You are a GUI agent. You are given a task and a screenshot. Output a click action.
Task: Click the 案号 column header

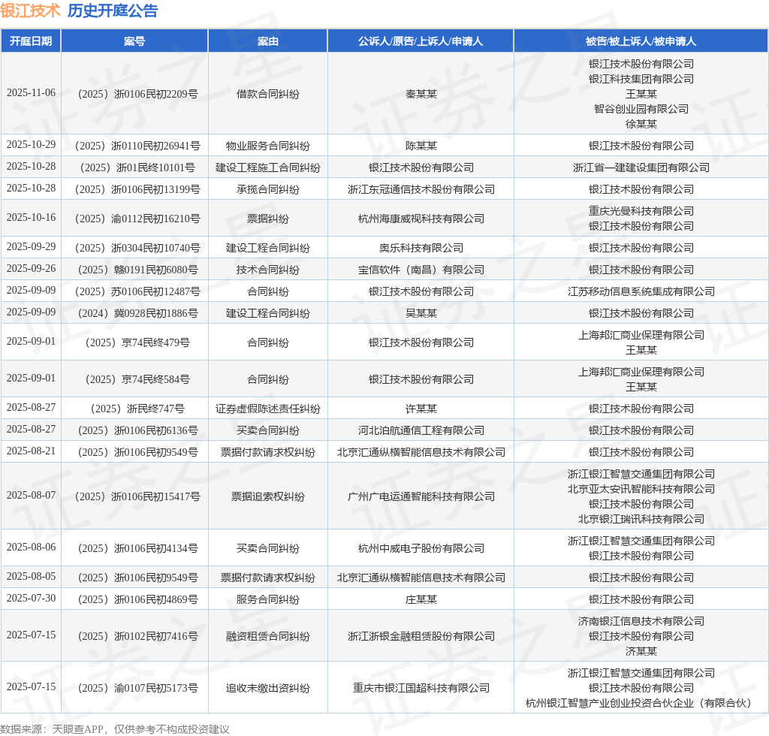click(x=134, y=41)
